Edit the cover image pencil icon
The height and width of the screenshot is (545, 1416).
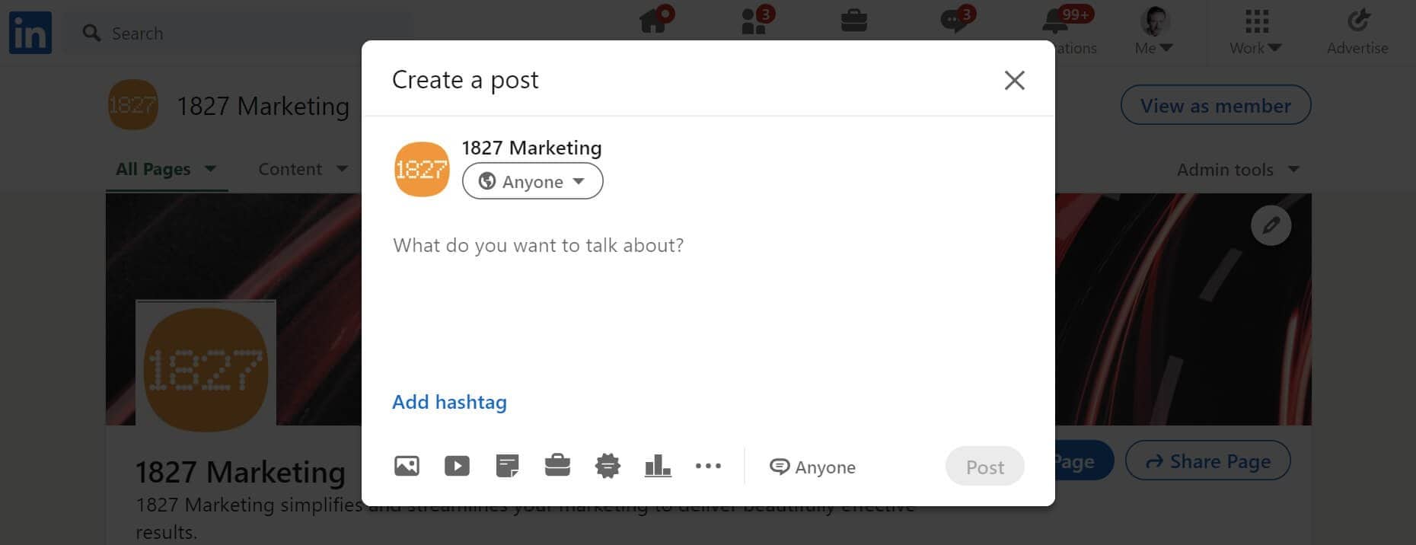pyautogui.click(x=1271, y=225)
